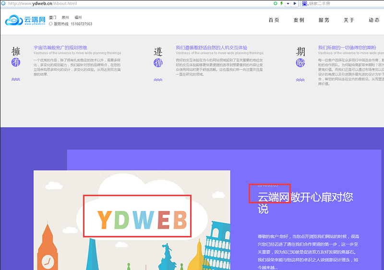Click the blue go arrow button

(x=295, y=3)
